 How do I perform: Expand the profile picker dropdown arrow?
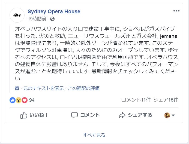pyautogui.click(x=173, y=115)
